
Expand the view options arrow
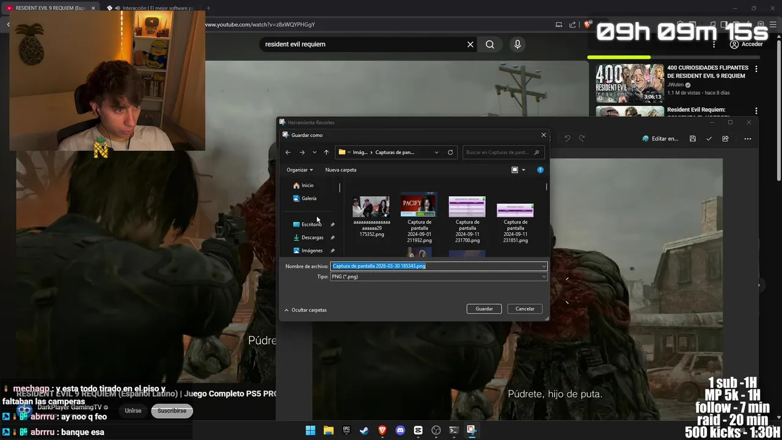pos(524,170)
